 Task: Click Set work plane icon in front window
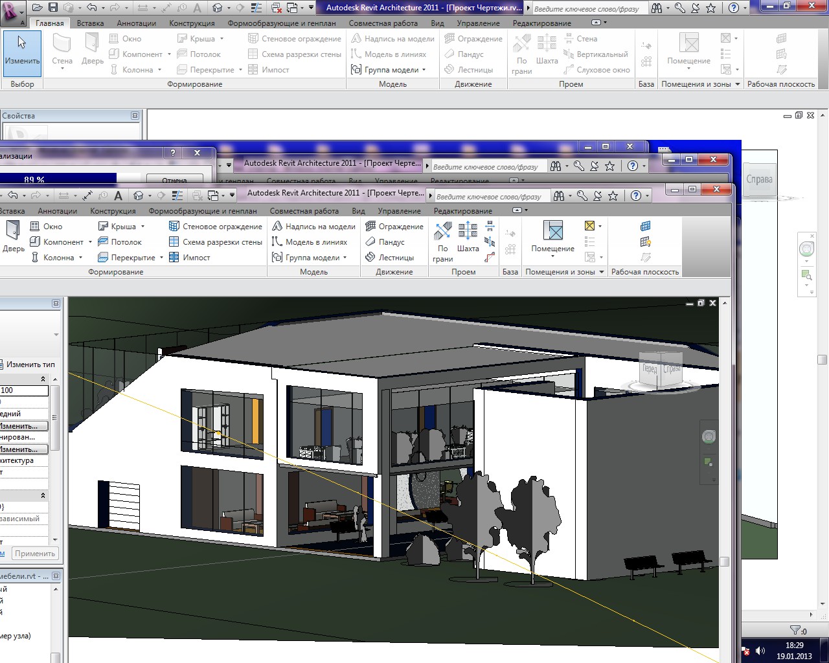(645, 226)
